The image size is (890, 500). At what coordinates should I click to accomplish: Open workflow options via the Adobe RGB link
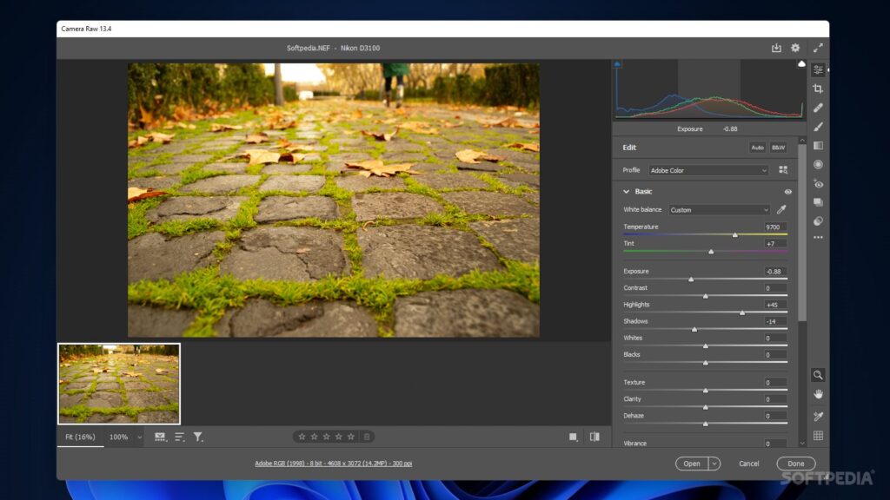332,464
